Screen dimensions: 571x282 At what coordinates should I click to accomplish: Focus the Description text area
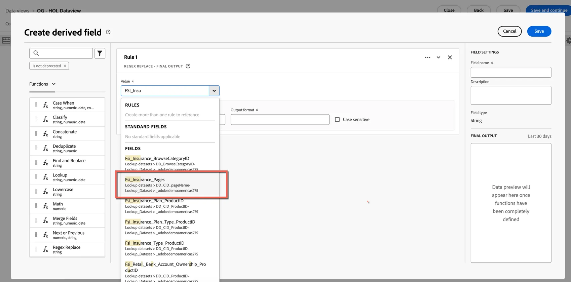511,95
